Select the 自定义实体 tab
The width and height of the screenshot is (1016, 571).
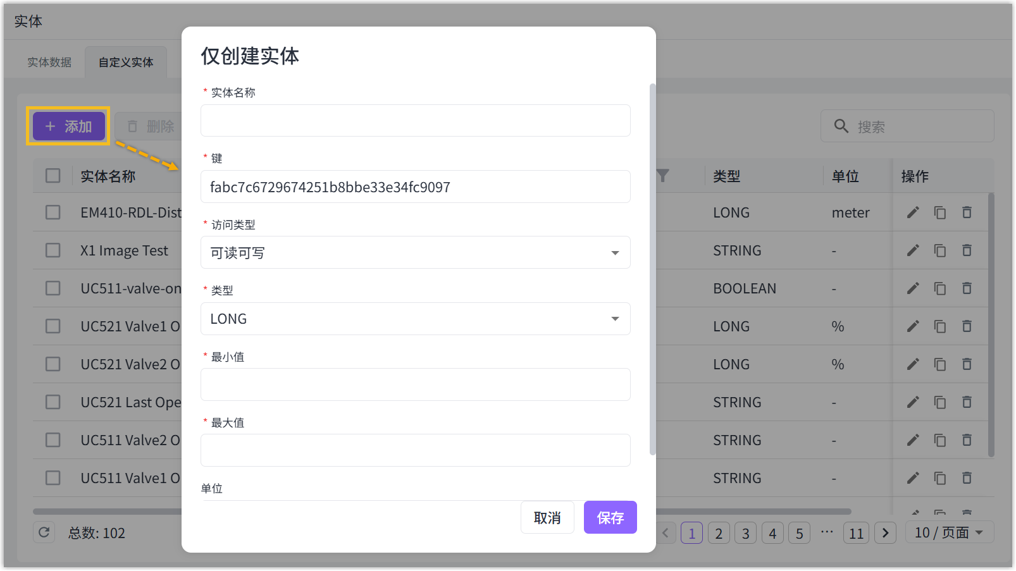[x=126, y=63]
